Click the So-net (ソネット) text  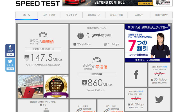tap(96, 90)
